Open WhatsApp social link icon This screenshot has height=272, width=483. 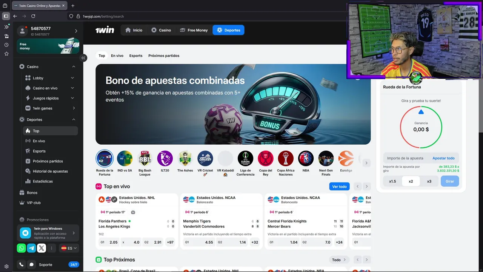click(x=22, y=248)
